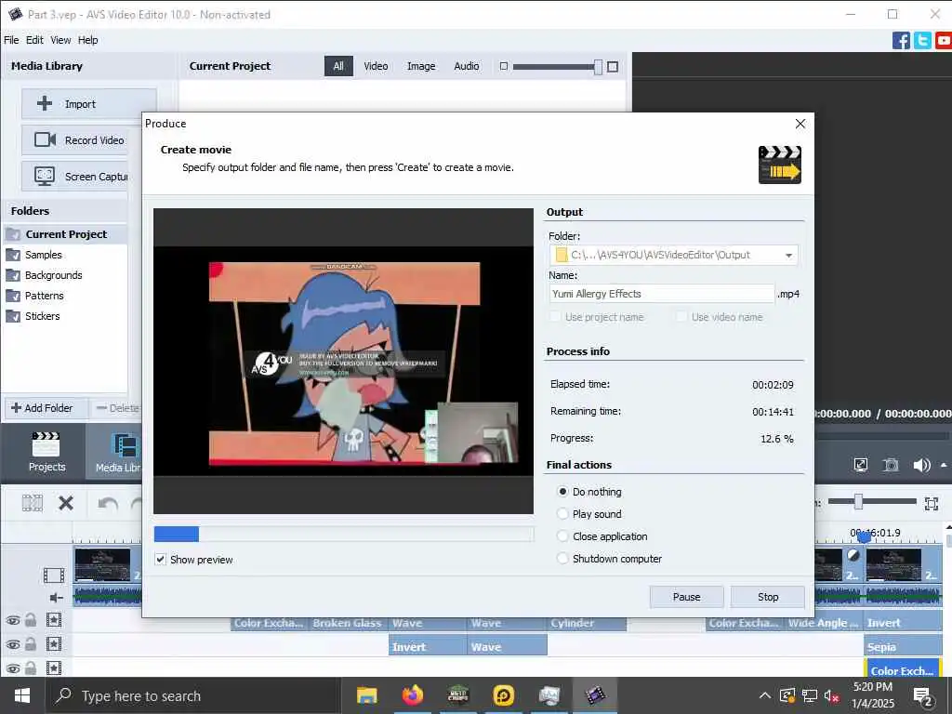Screen dimensions: 952x714
Task: Click the speaker volume icon under the preview
Action: pos(921,465)
